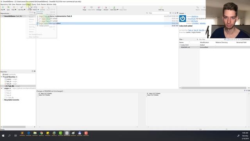
Task: Click the Pull toolbar icon
Action: pos(3,7)
